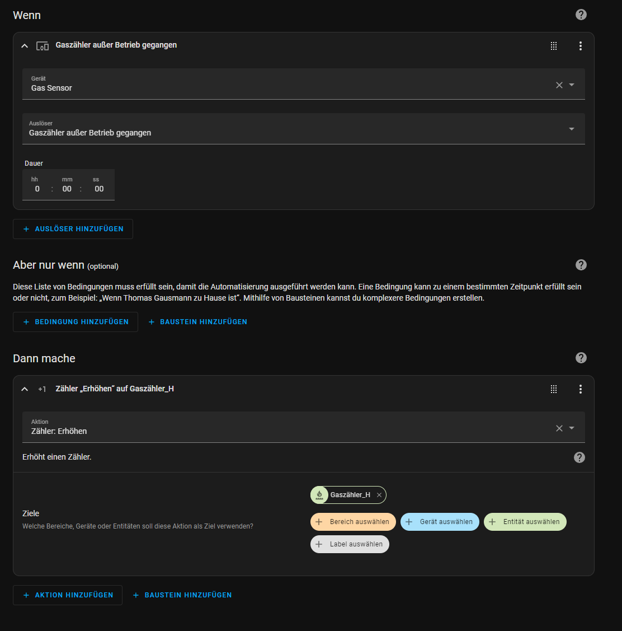Click the drag handle on the Gaszähler trigger
Viewport: 622px width, 631px height.
(x=554, y=46)
